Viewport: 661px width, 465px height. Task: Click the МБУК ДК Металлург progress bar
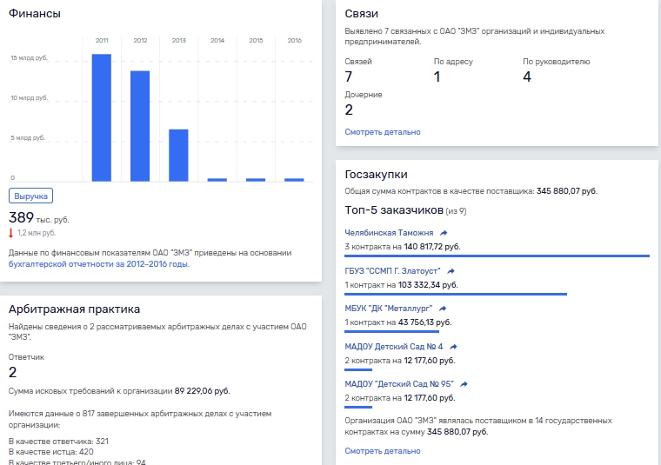391,331
